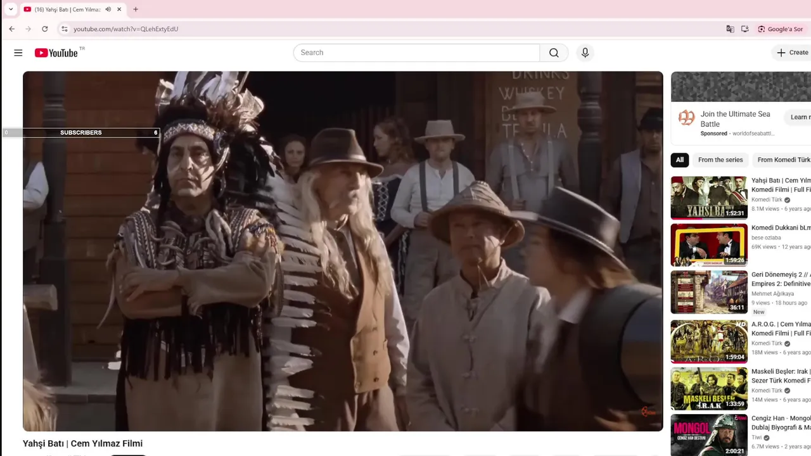Reload the page with refresh icon
This screenshot has height=456, width=811.
[44, 29]
